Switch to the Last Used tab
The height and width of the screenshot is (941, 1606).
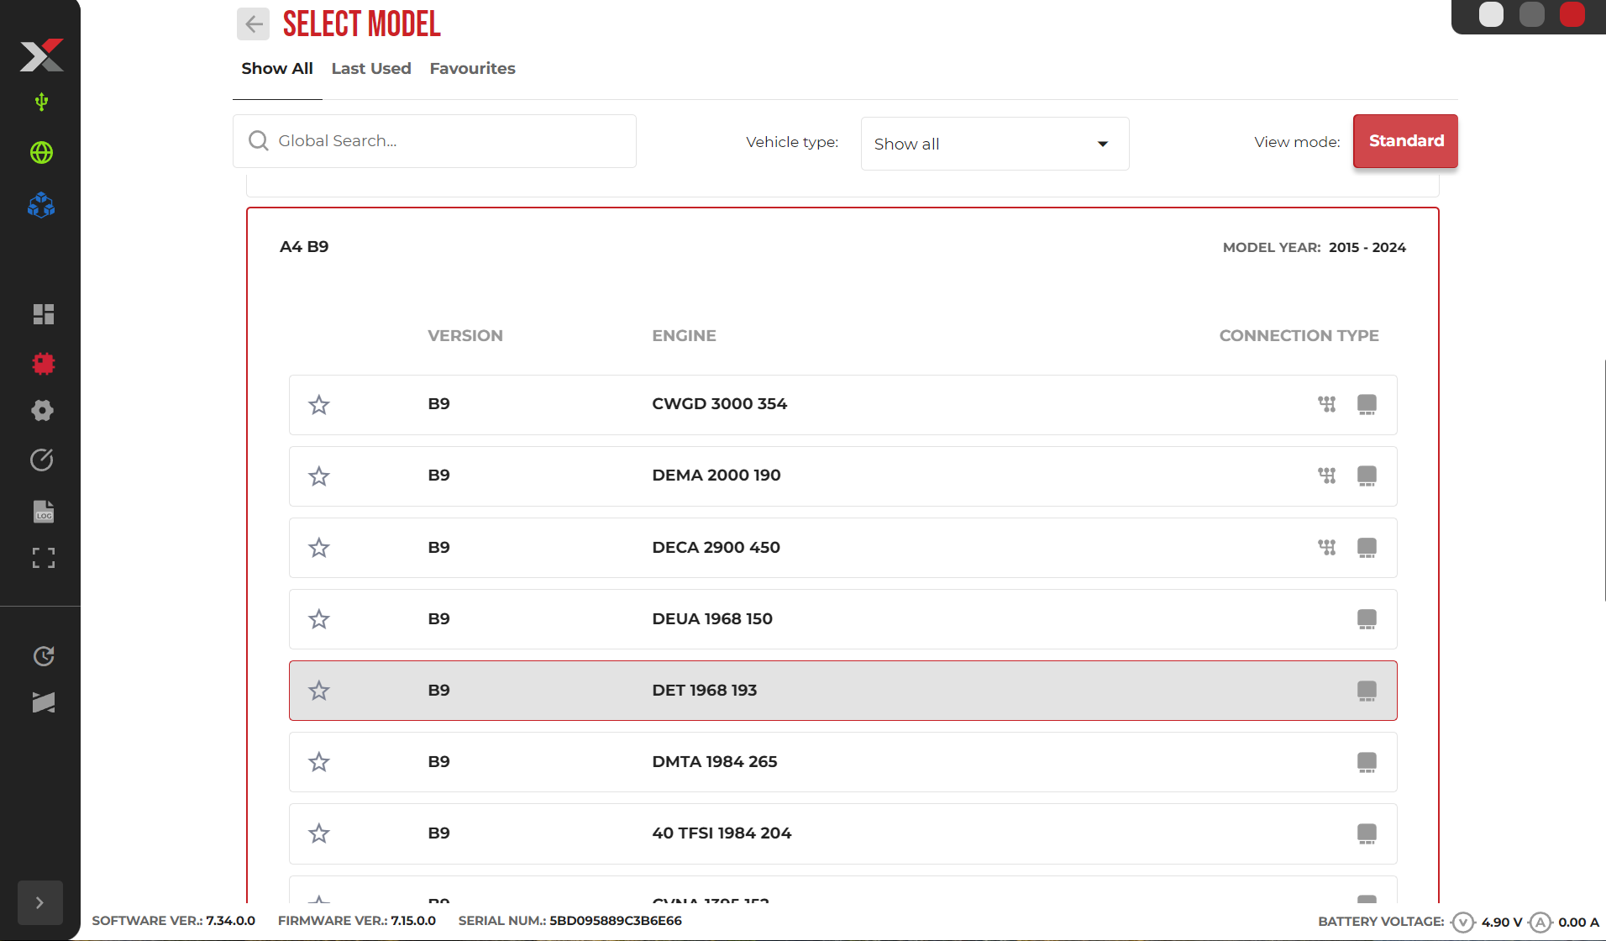click(x=371, y=69)
